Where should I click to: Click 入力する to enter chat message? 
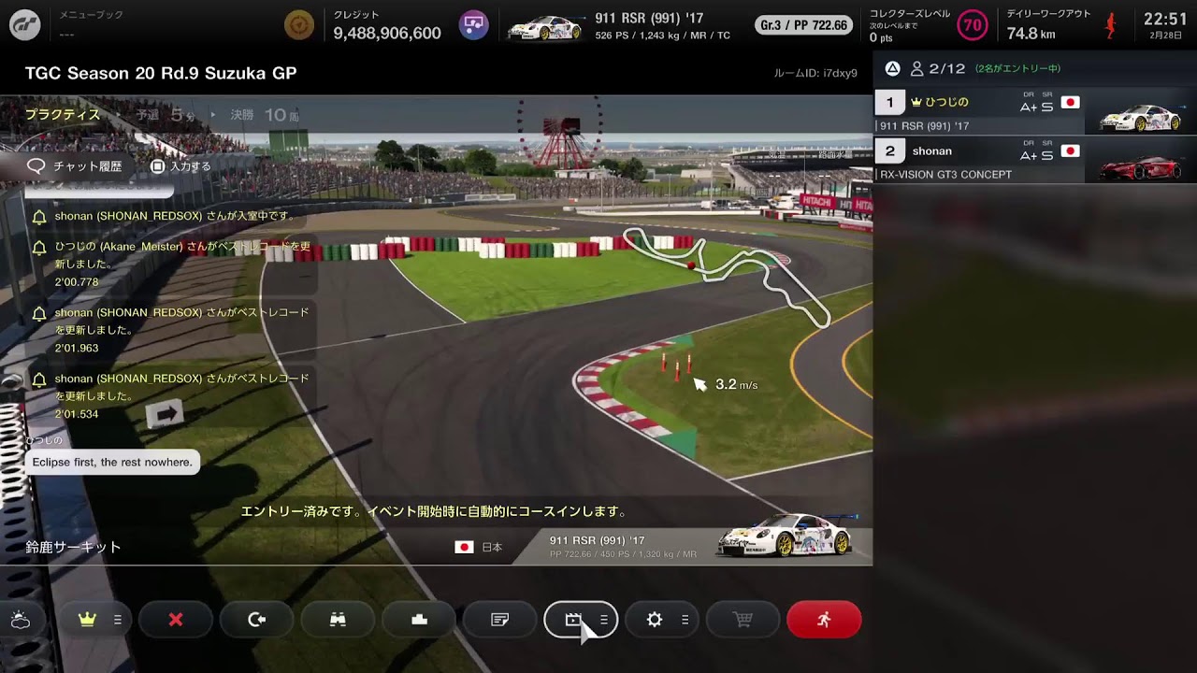(181, 166)
